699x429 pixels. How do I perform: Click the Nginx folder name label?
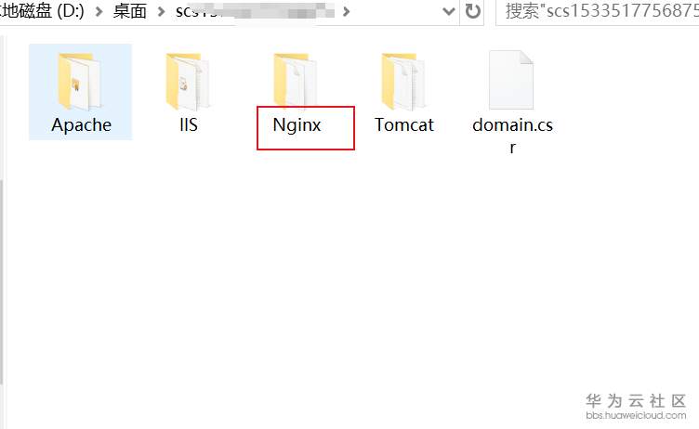[297, 125]
